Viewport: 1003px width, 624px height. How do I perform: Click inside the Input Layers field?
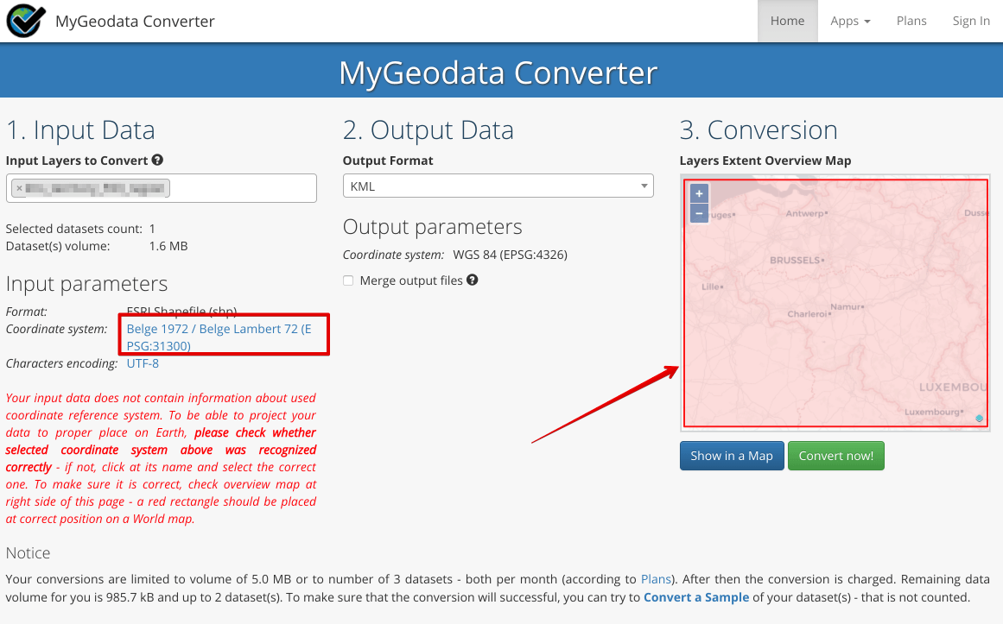click(x=242, y=187)
